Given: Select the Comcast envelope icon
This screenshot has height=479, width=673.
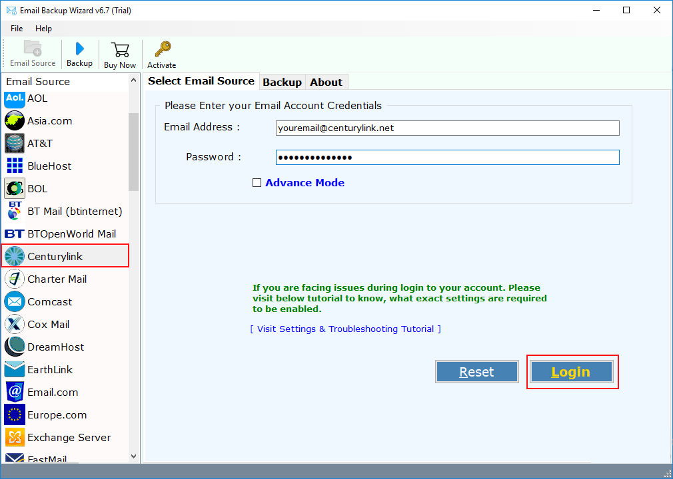Looking at the screenshot, I should click(15, 301).
